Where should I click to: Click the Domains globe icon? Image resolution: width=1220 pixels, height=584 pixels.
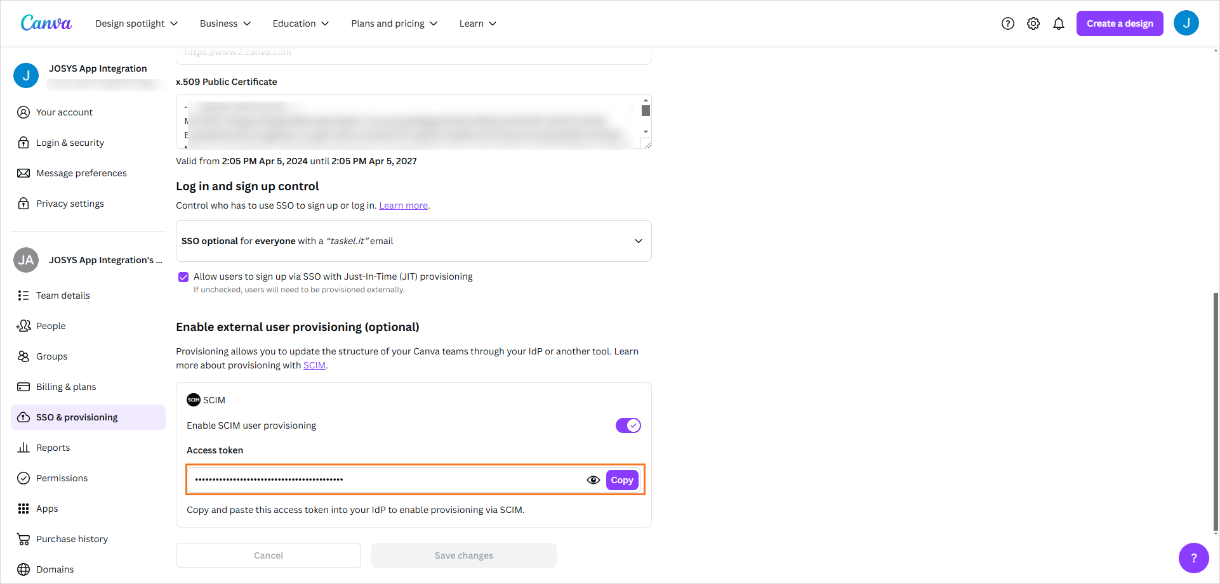click(23, 569)
